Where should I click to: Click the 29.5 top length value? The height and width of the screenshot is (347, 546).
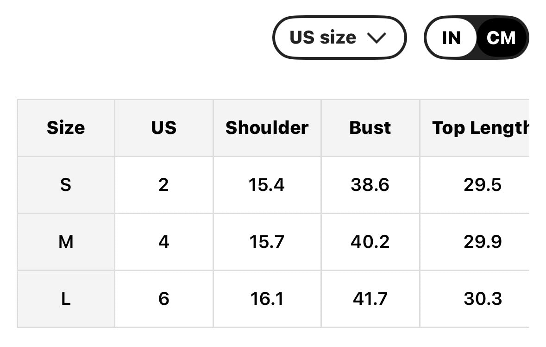click(482, 185)
